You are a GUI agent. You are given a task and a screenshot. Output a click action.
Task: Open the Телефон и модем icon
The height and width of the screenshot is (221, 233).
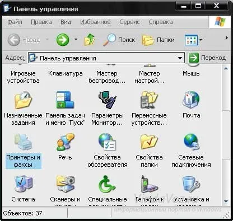pos(149,184)
